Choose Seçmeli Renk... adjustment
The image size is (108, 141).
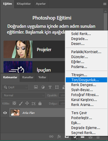coord(87,133)
